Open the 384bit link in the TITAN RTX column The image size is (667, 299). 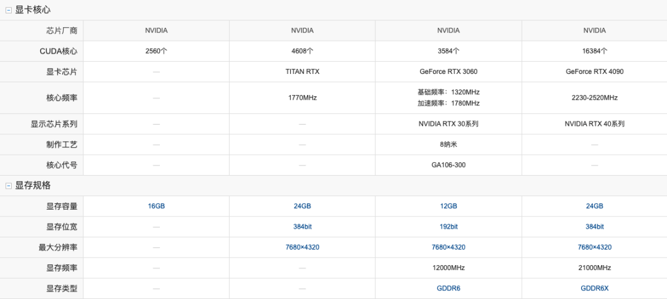[303, 227]
